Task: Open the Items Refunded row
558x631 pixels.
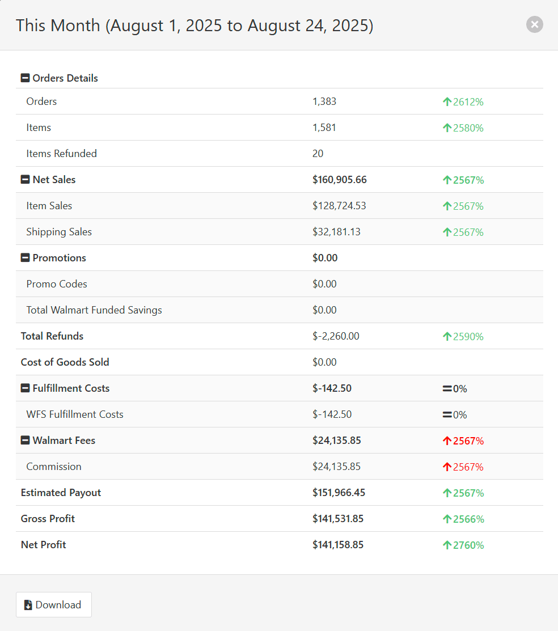Action: click(61, 153)
